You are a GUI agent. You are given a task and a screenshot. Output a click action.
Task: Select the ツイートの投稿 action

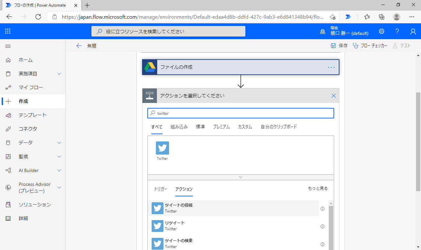point(233,208)
